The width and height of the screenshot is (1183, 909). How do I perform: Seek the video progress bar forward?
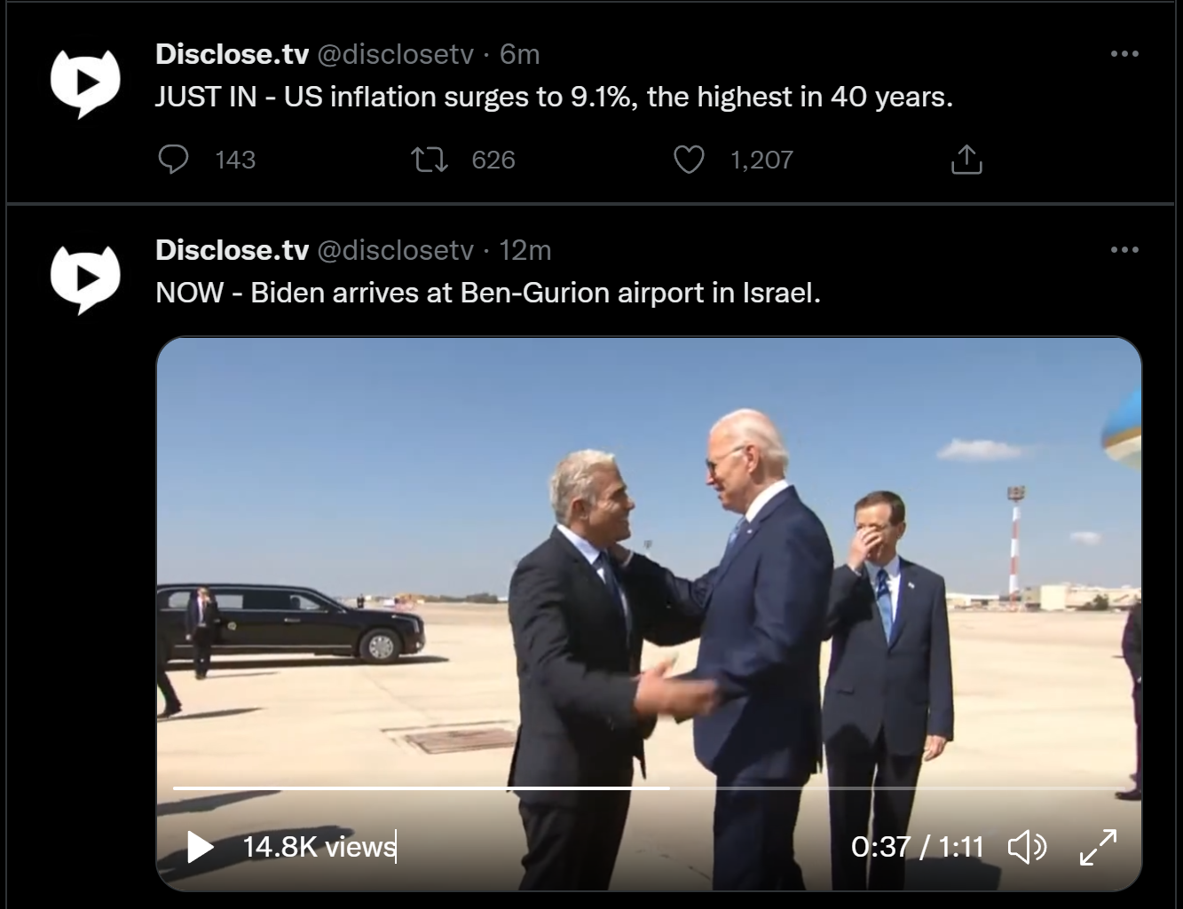tap(892, 788)
